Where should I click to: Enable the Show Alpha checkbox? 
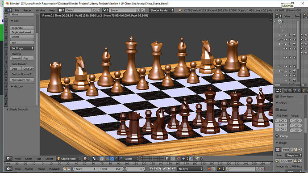click(x=277, y=96)
